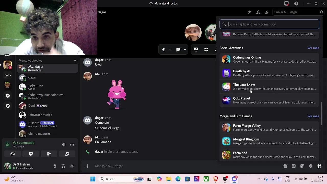Open the inbox icon in title bar

pos(286,4)
